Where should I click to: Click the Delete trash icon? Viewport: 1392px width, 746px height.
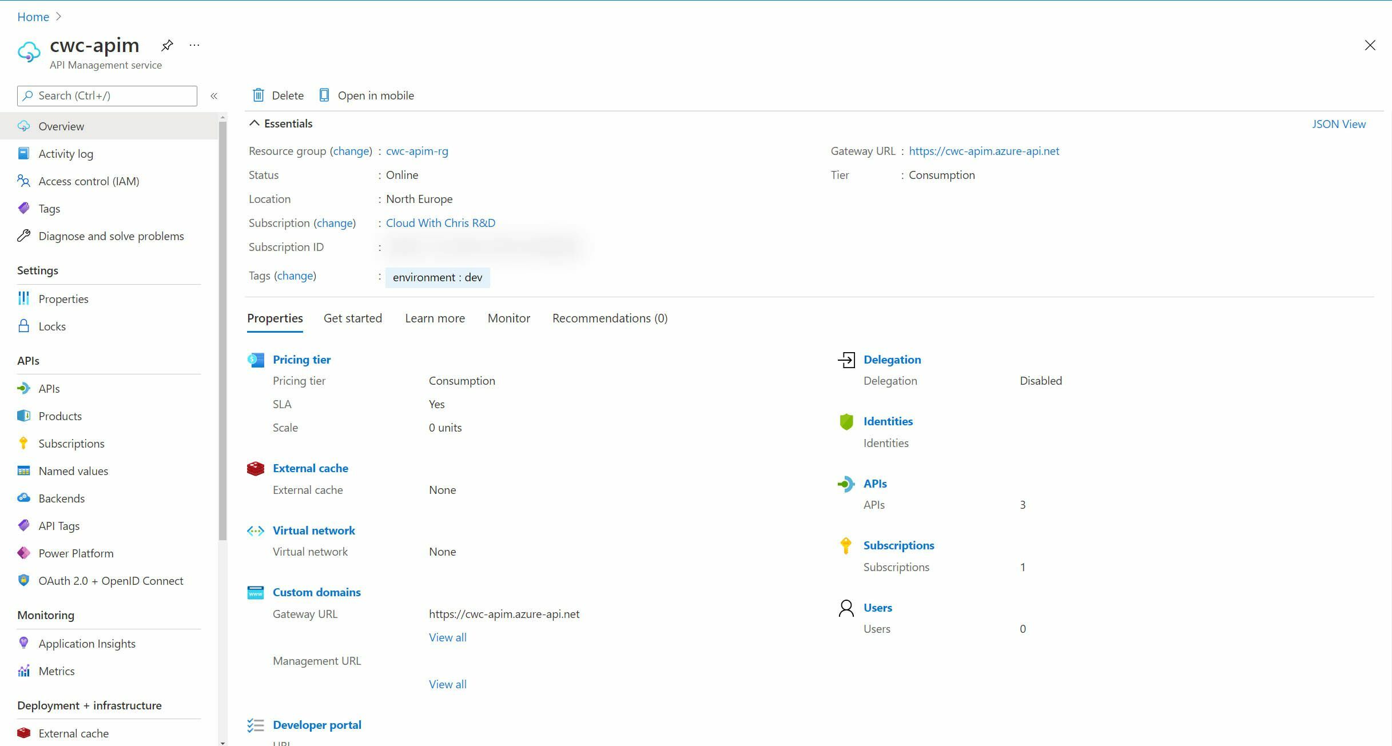[258, 95]
